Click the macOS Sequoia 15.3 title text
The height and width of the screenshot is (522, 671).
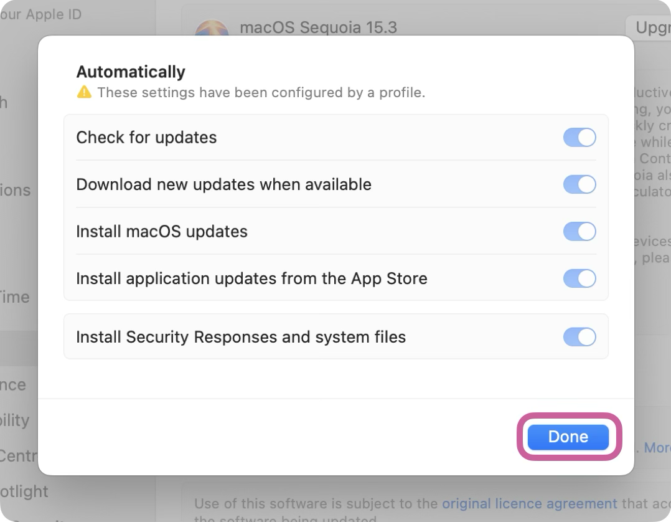[319, 27]
